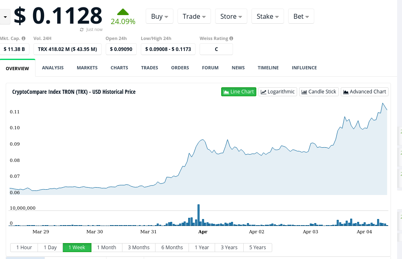Open the MARKETS tab
Viewport: 402px width, 259px height.
[87, 68]
